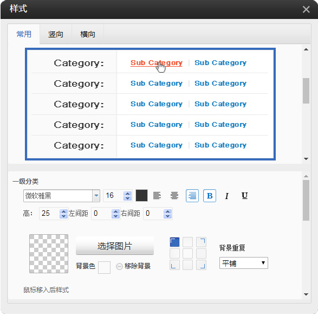Screen dimensions: 318x315
Task: Increase the font size 16 stepper
Action: click(127, 194)
